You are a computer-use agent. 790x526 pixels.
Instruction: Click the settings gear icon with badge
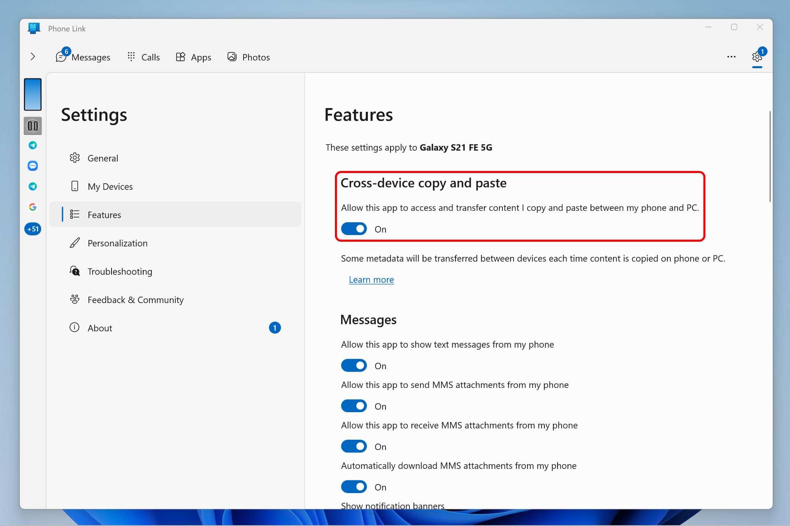pos(757,57)
